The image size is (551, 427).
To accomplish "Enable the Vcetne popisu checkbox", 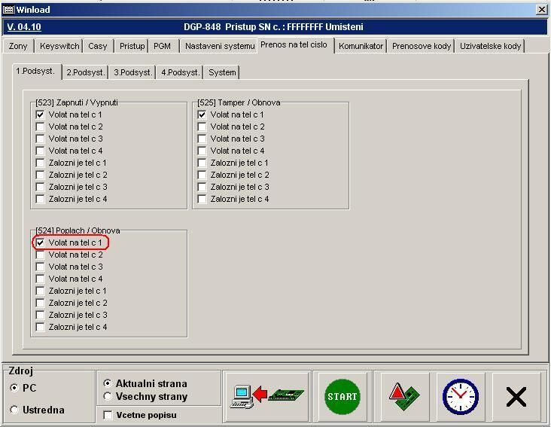I will [x=108, y=415].
